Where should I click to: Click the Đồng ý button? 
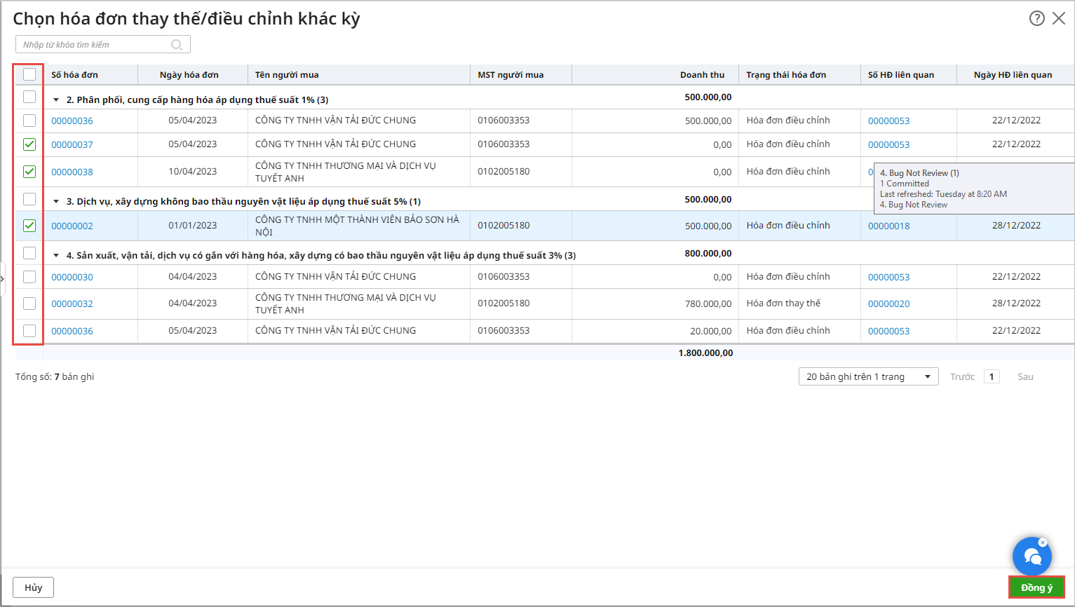[x=1036, y=587]
